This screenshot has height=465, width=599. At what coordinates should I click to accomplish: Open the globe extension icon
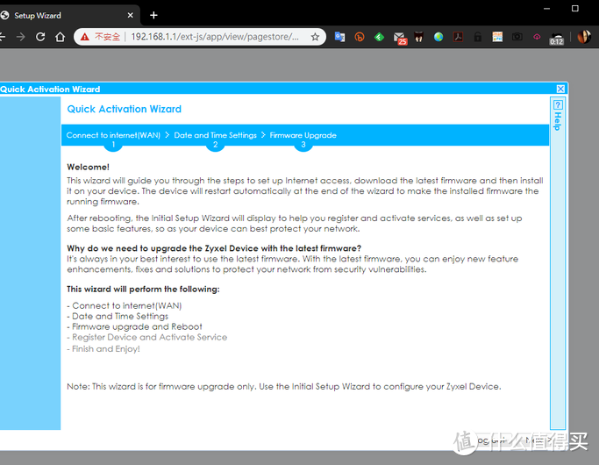pyautogui.click(x=439, y=37)
